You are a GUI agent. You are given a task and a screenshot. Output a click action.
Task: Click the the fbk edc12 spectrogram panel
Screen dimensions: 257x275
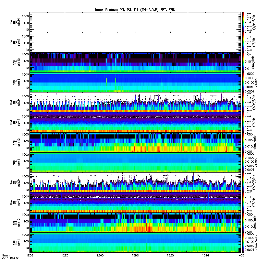click(x=135, y=222)
